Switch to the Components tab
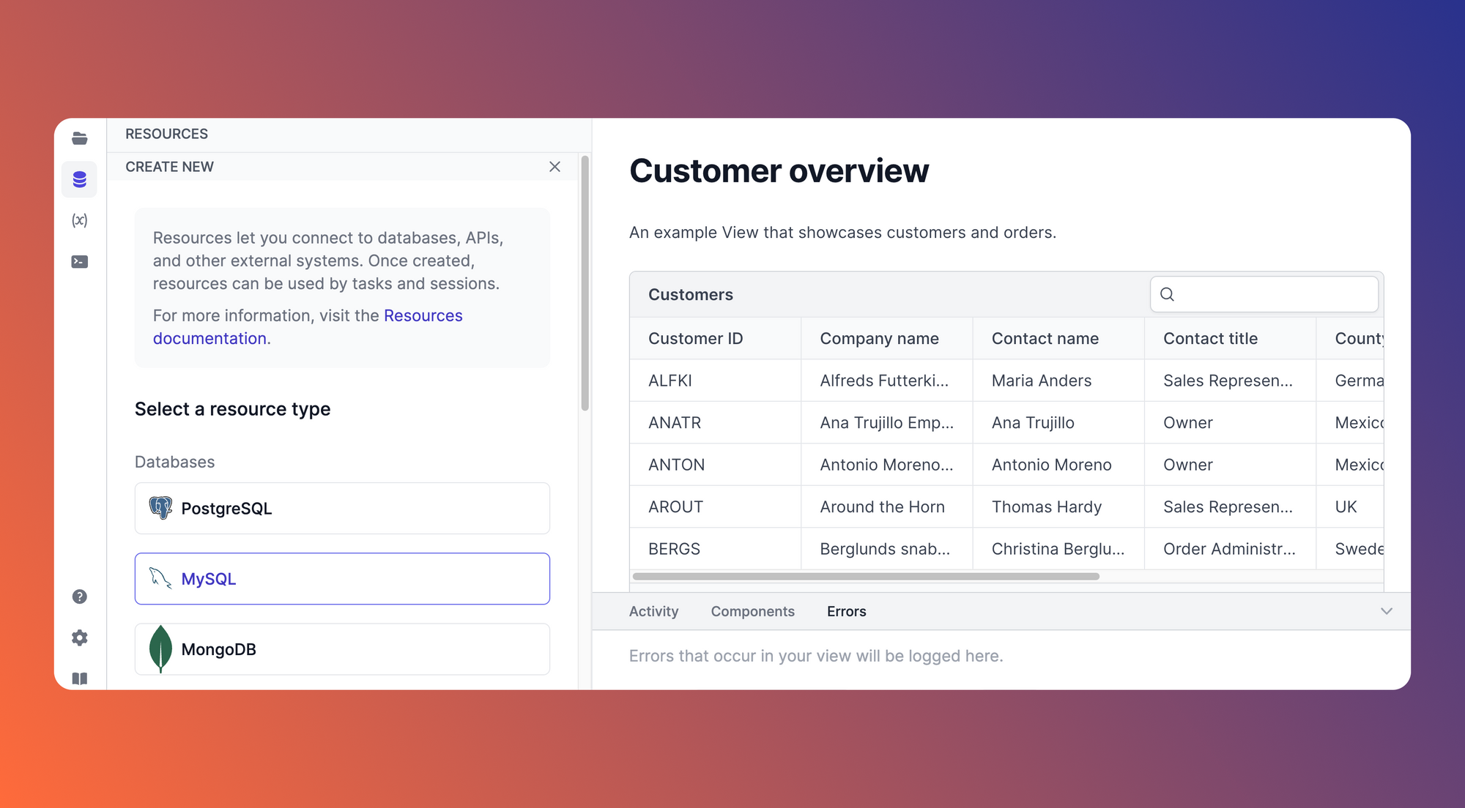Screen dimensions: 1465x808 coord(752,611)
